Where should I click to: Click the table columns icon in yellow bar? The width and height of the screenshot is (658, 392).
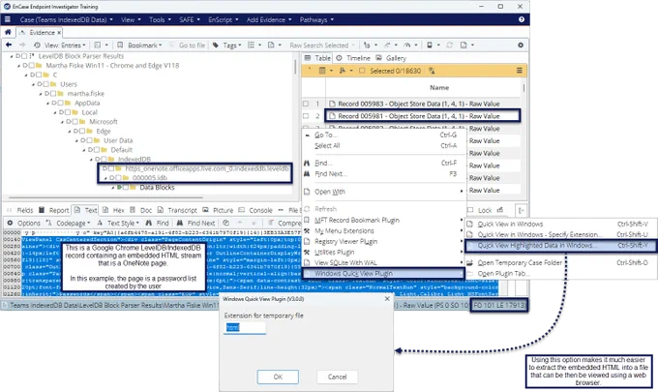[322, 71]
